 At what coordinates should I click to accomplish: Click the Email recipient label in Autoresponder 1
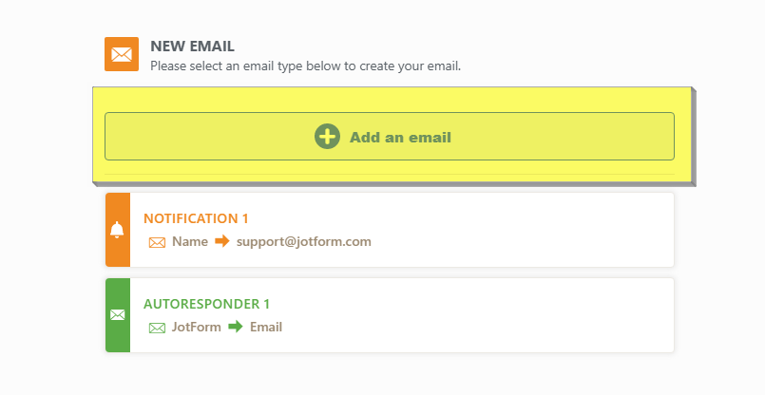[x=266, y=327]
